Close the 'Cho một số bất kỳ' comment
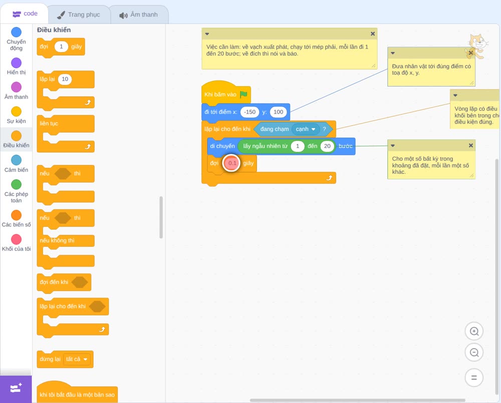Screen dimensions: 501x403 tap(470, 145)
